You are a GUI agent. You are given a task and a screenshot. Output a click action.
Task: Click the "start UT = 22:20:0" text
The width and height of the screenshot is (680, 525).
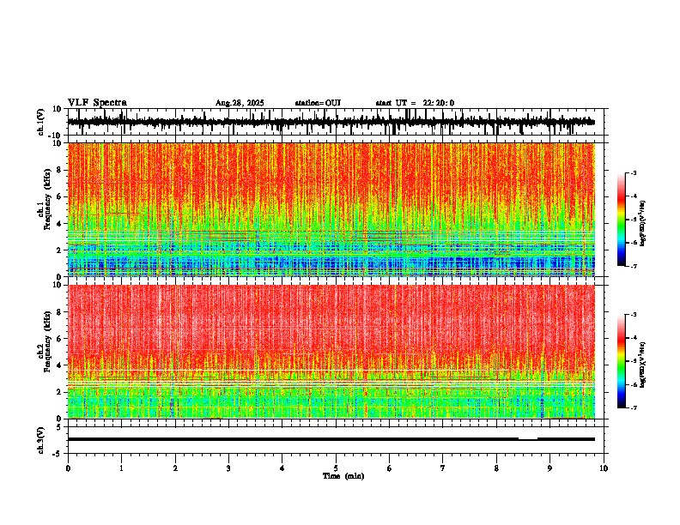(x=415, y=103)
